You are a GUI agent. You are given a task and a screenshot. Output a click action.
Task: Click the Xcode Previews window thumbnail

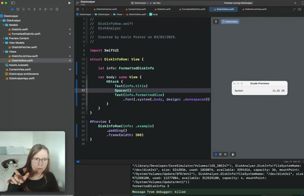click(x=259, y=88)
